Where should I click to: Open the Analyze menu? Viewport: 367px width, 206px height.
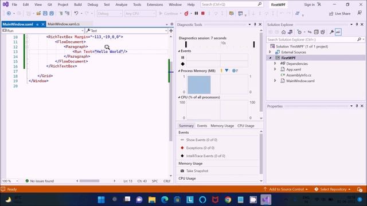121,5
